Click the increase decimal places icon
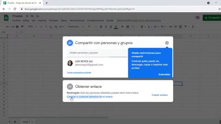Screen dimensions: 221x124 56,27
